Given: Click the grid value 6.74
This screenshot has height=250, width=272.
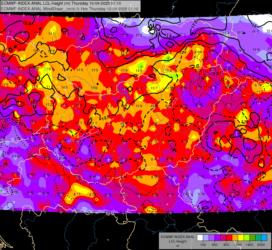Looking at the screenshot, I should pos(258,85).
